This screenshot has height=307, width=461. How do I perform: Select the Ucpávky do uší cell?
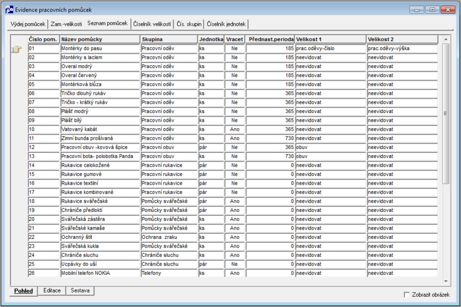pos(100,264)
